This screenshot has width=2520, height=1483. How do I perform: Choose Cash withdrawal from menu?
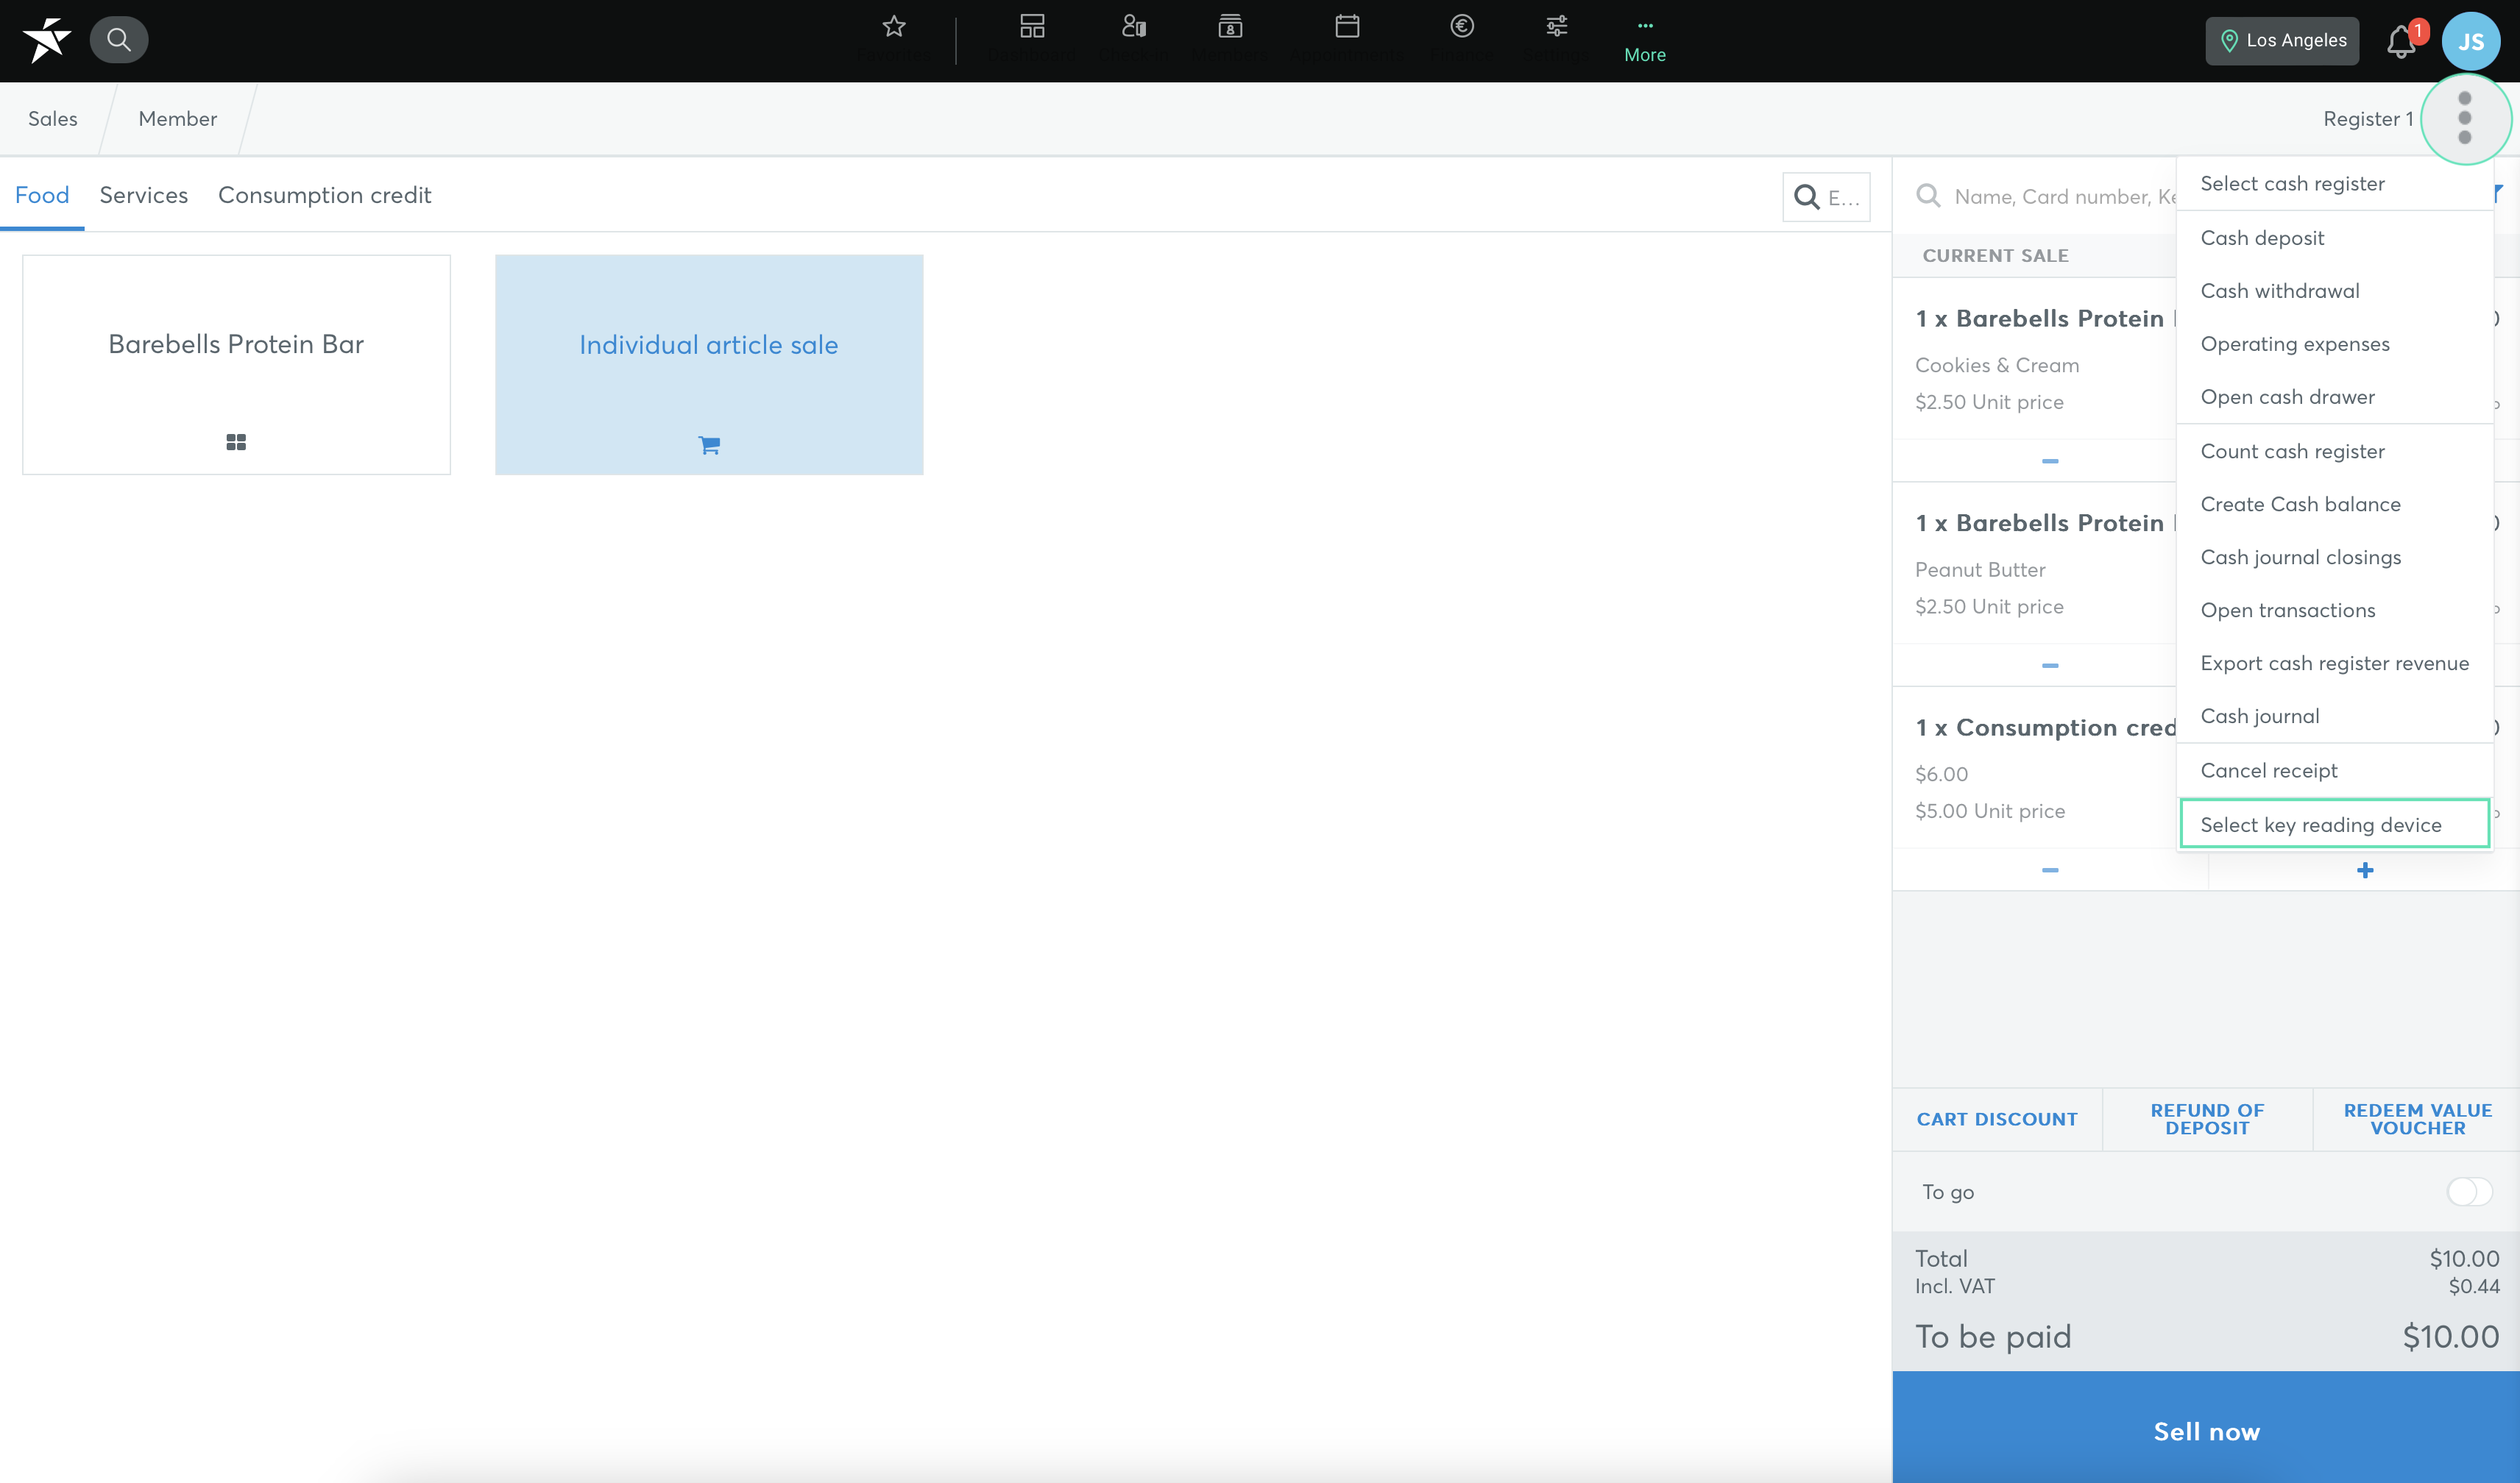click(x=2334, y=291)
